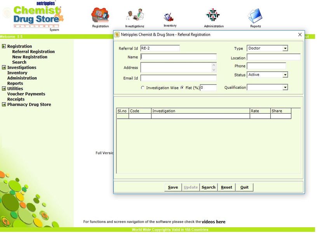Select the Investigation Wise radio button
This screenshot has width=317, height=233.
point(143,88)
